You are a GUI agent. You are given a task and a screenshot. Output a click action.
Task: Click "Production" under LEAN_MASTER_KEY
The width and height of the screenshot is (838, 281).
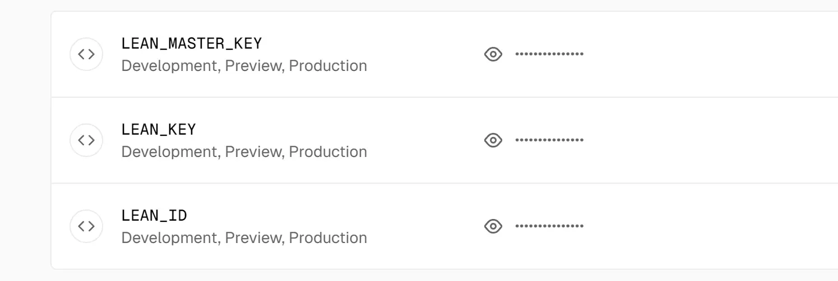point(328,66)
